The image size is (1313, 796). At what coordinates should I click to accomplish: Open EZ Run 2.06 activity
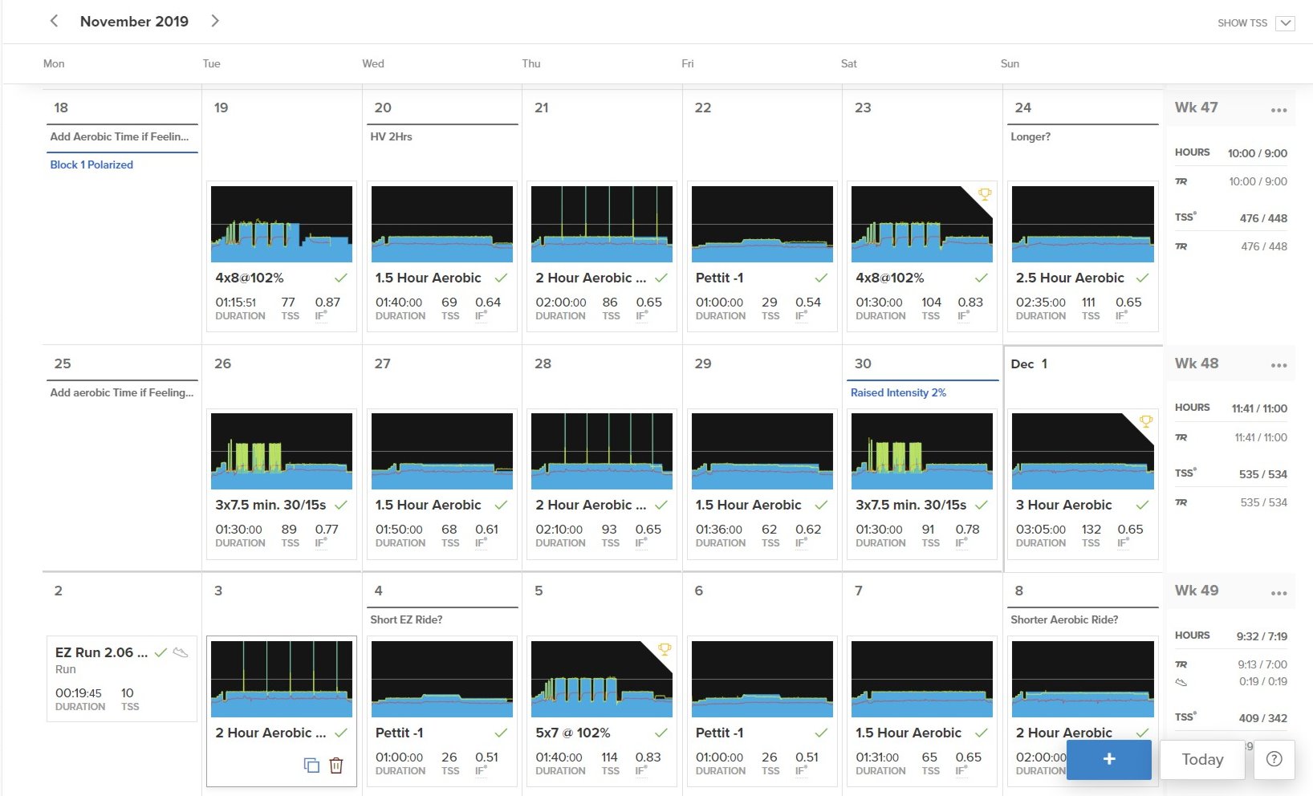(101, 652)
